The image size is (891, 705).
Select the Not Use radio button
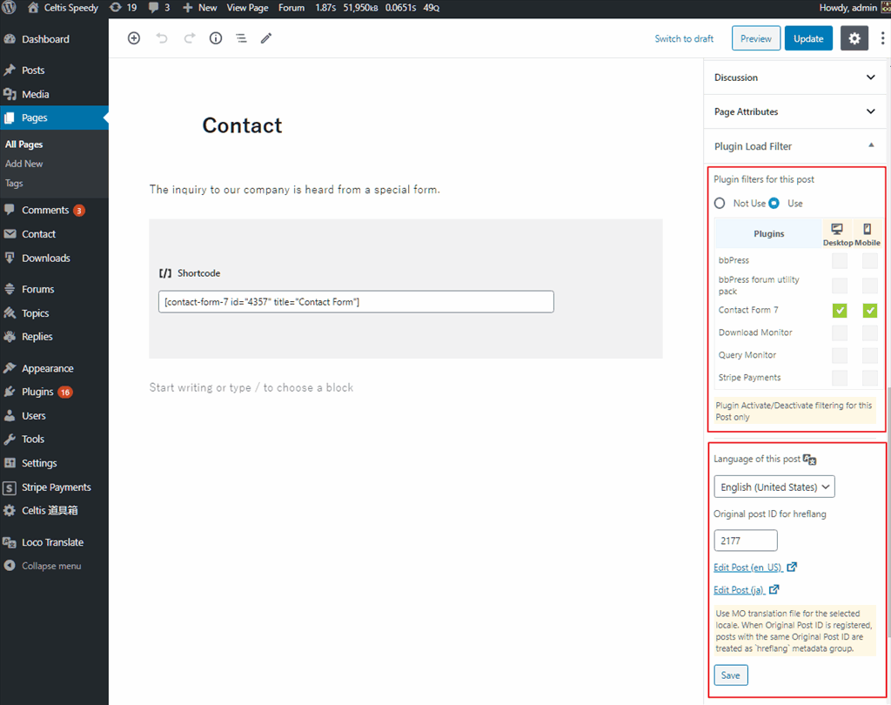(720, 203)
